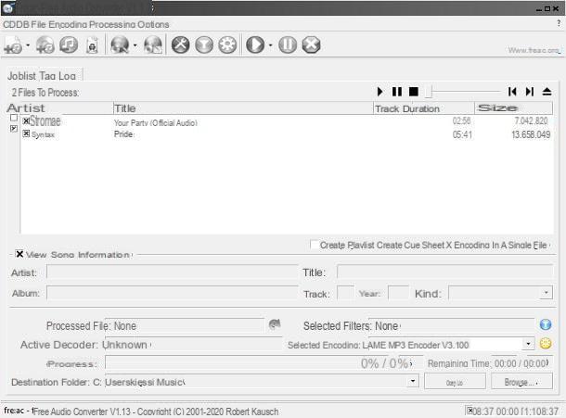566x418 pixels.
Task: Open the Encoding menu
Action: pyautogui.click(x=68, y=24)
